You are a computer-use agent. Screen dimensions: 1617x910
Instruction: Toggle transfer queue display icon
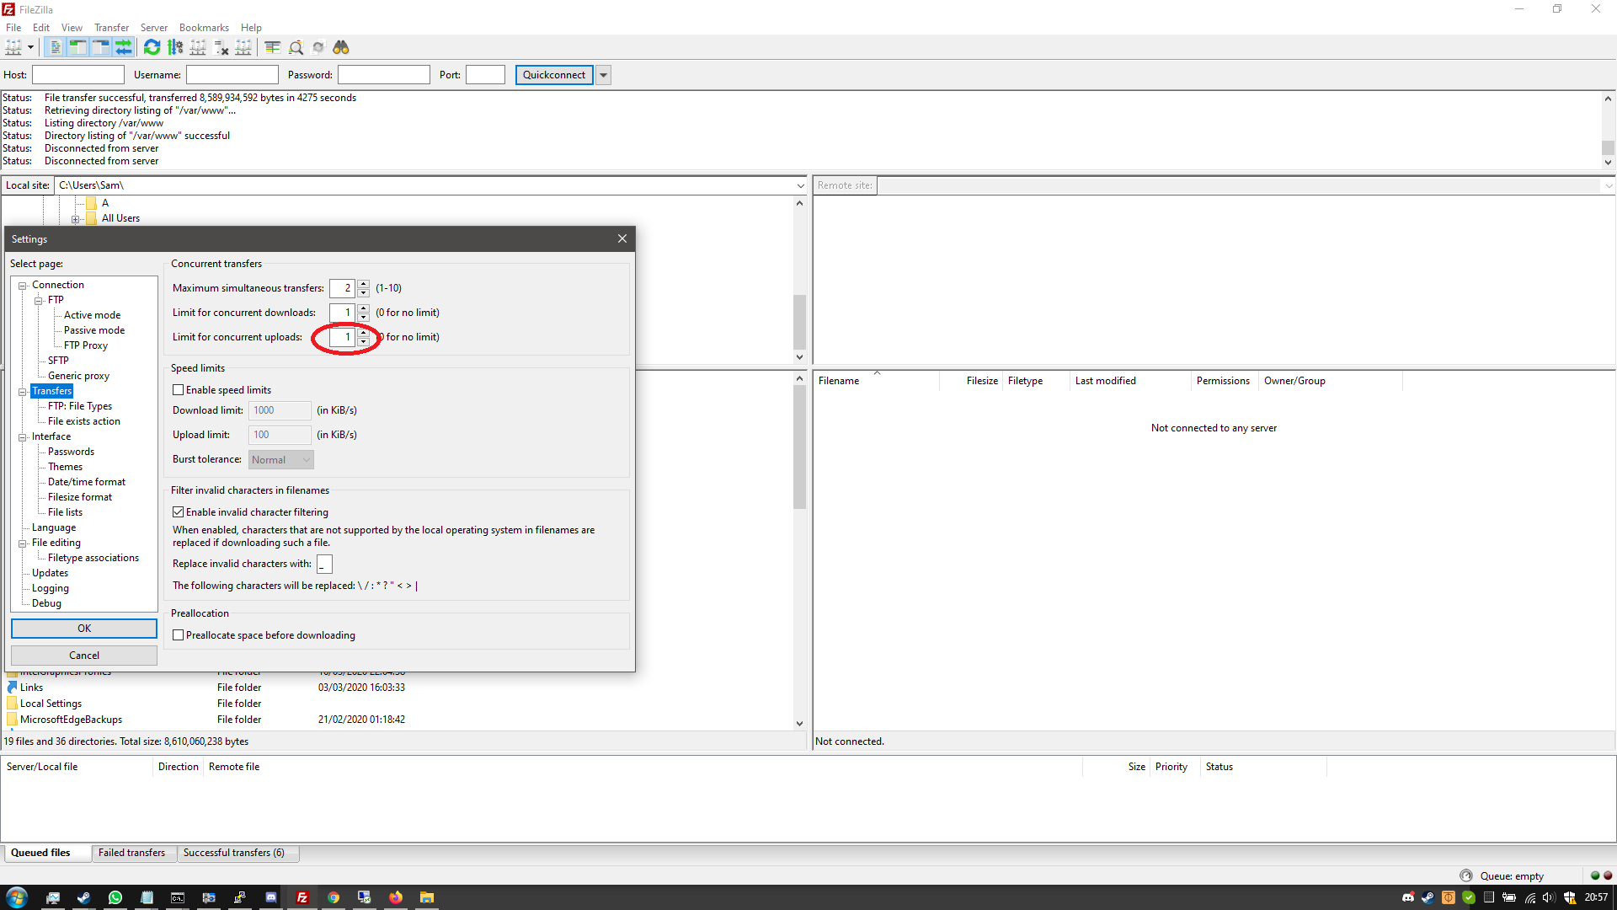coord(123,48)
